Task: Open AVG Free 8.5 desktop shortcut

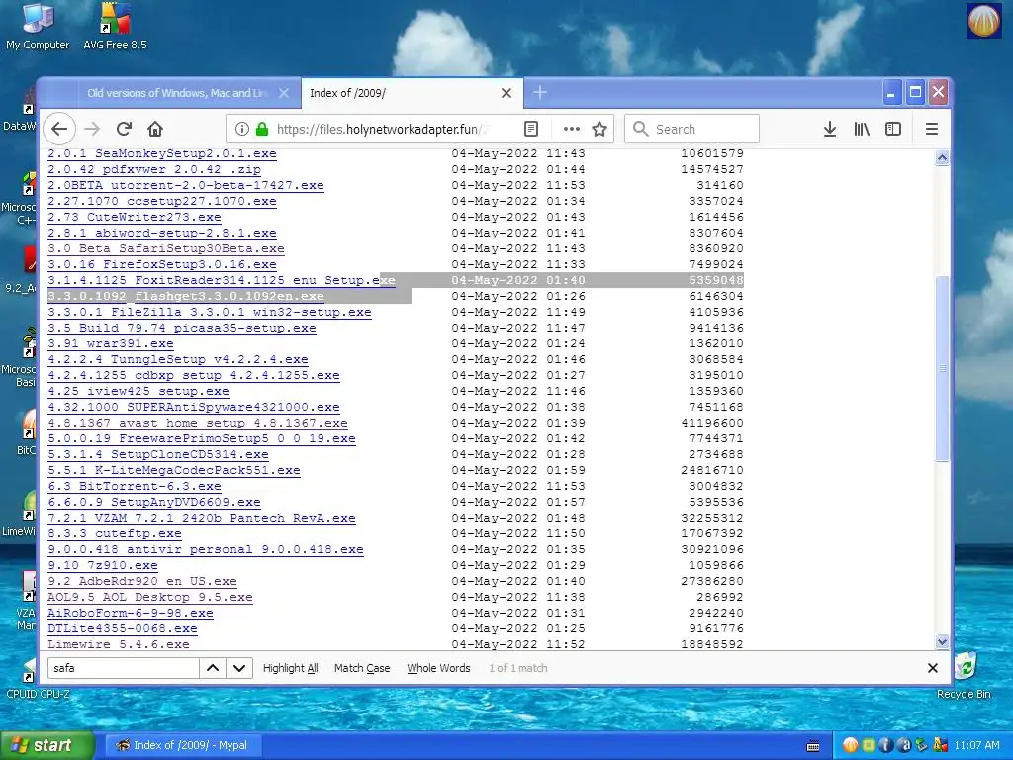Action: click(115, 27)
